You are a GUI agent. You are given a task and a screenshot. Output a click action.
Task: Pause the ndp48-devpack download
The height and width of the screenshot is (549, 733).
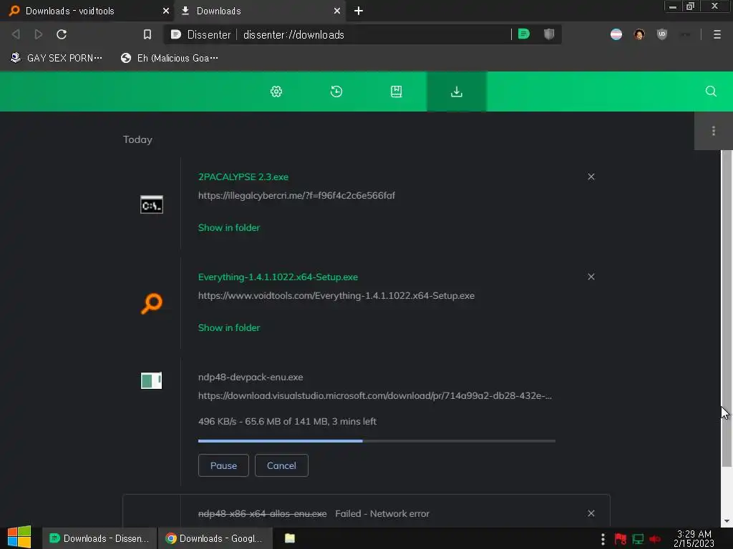coord(223,465)
